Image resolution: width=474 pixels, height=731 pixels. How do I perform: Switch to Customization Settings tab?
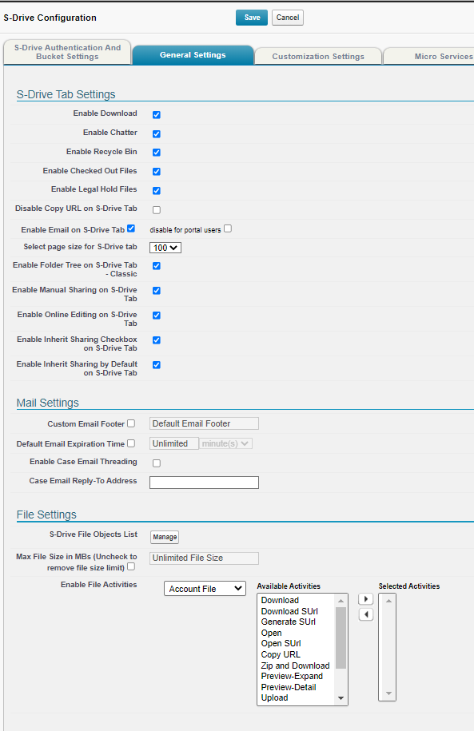point(318,56)
